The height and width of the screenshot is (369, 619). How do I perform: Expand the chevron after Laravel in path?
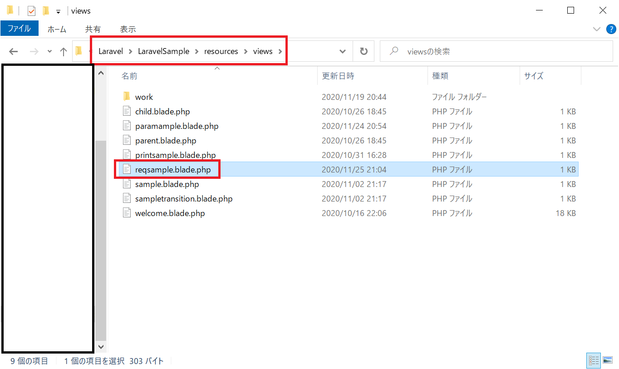130,51
